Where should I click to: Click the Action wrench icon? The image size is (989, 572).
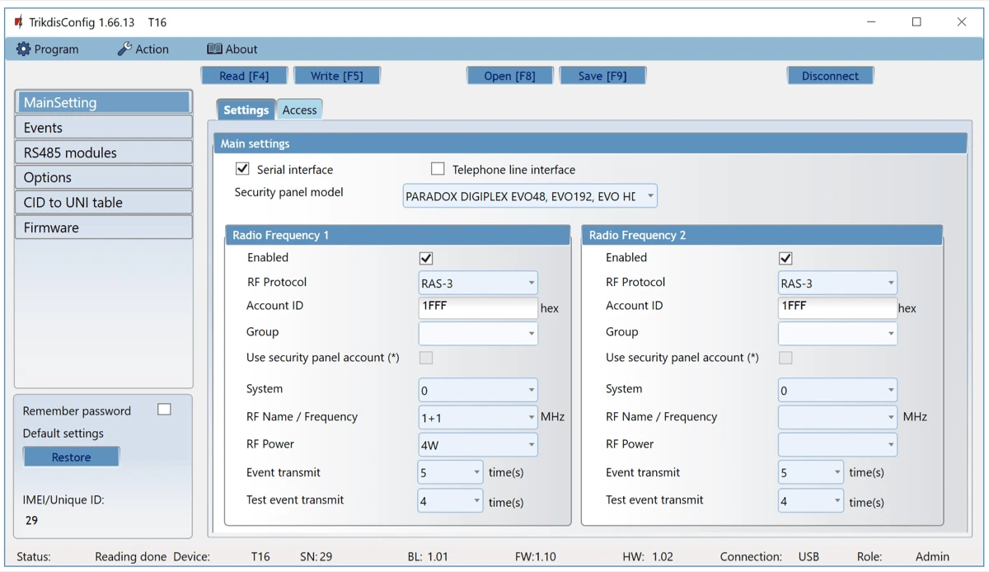point(124,49)
